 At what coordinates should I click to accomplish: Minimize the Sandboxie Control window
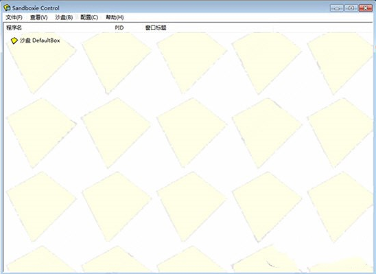point(337,8)
